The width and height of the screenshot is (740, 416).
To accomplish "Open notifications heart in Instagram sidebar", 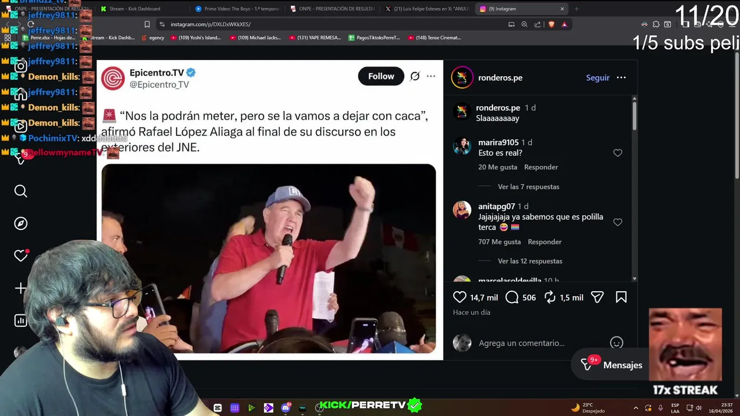I will click(21, 256).
